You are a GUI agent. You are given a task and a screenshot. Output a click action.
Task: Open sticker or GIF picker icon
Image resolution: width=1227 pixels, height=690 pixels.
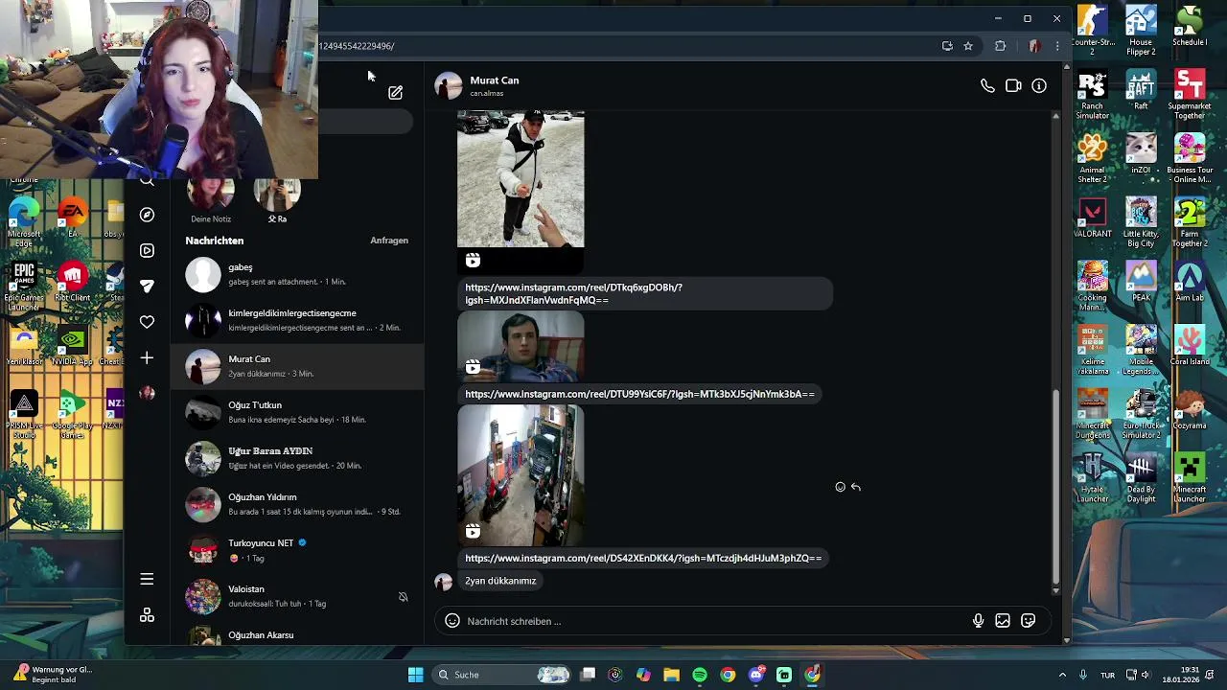pos(1028,621)
